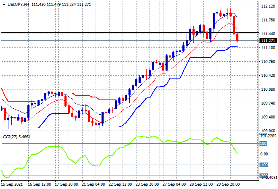
Task: Click the 110.760 price axis label
Action: pyautogui.click(x=268, y=61)
